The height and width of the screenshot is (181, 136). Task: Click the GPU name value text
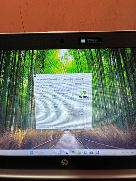coord(62,91)
